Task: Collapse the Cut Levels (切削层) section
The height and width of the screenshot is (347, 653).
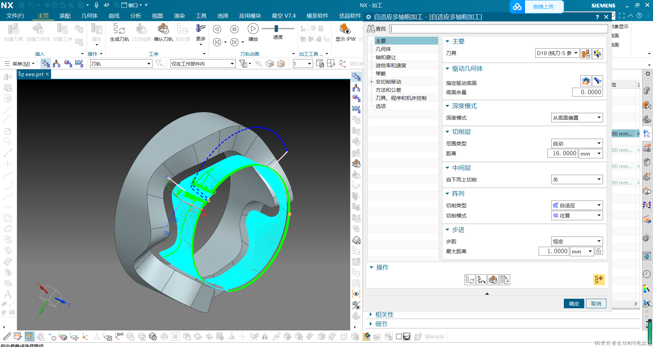Action: point(447,132)
